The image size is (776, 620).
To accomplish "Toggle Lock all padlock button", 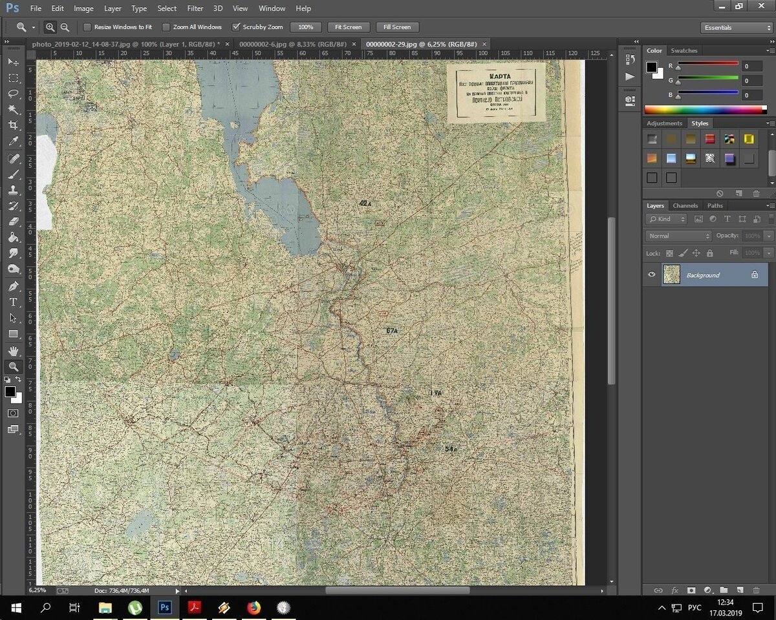I will [709, 254].
